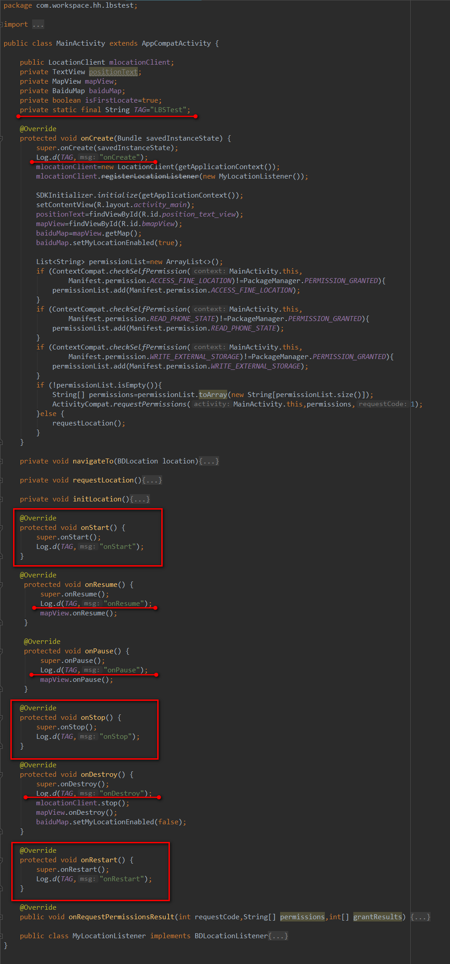Click the baiduMap field declaration

click(x=105, y=91)
